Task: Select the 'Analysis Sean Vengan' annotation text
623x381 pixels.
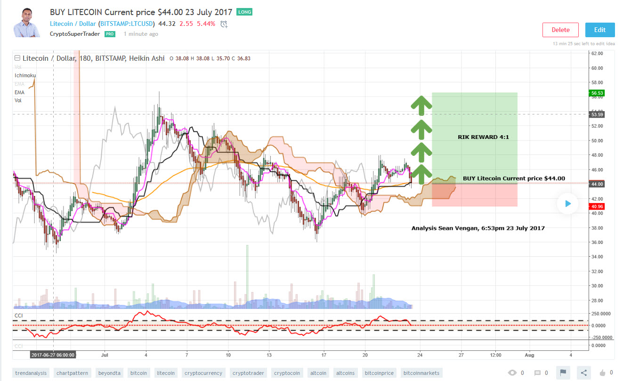Action: click(478, 228)
